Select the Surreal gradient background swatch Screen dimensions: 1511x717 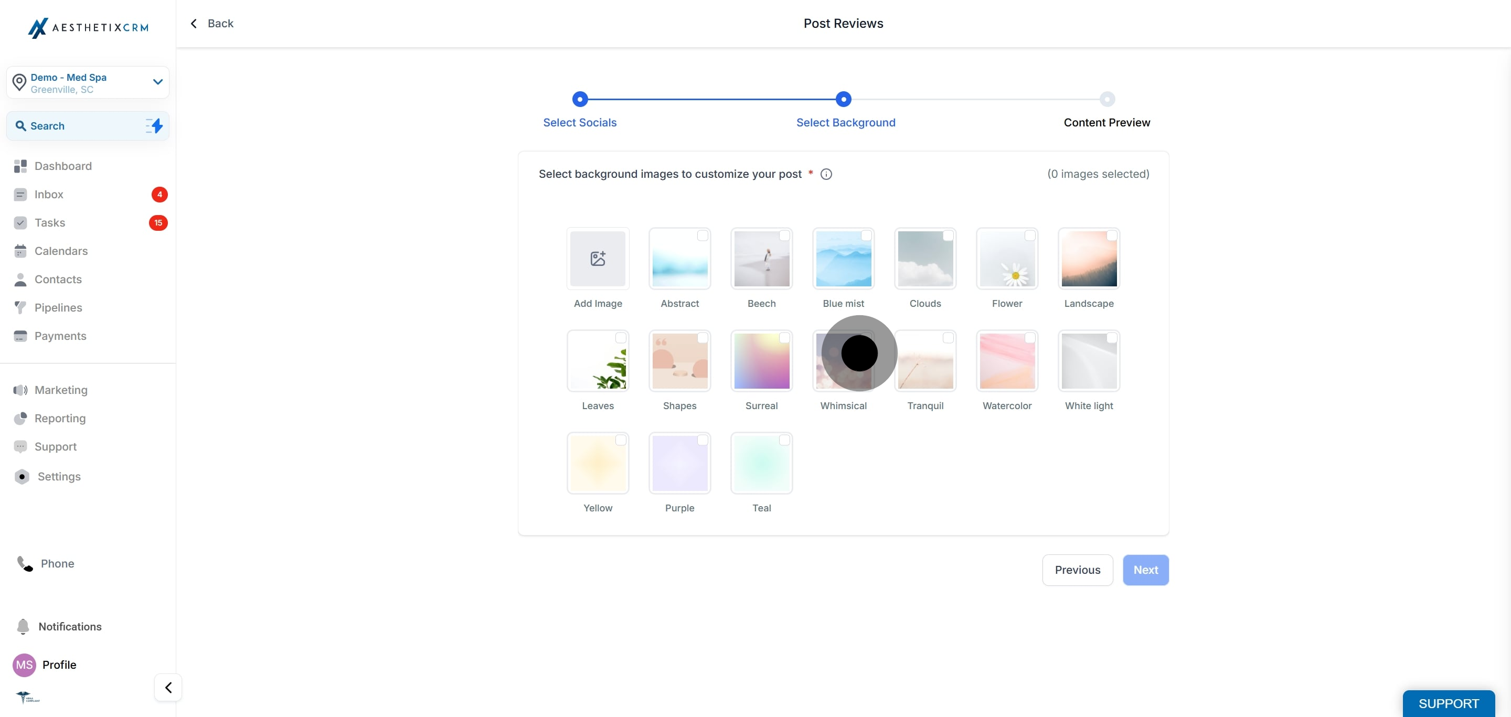pos(761,361)
